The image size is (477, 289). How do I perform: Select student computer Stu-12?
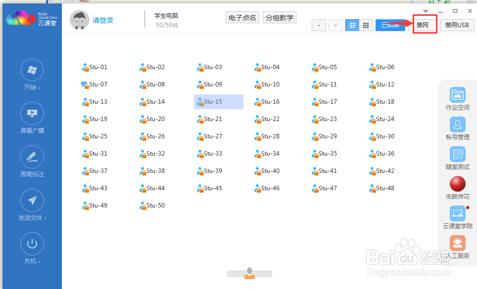tap(382, 84)
